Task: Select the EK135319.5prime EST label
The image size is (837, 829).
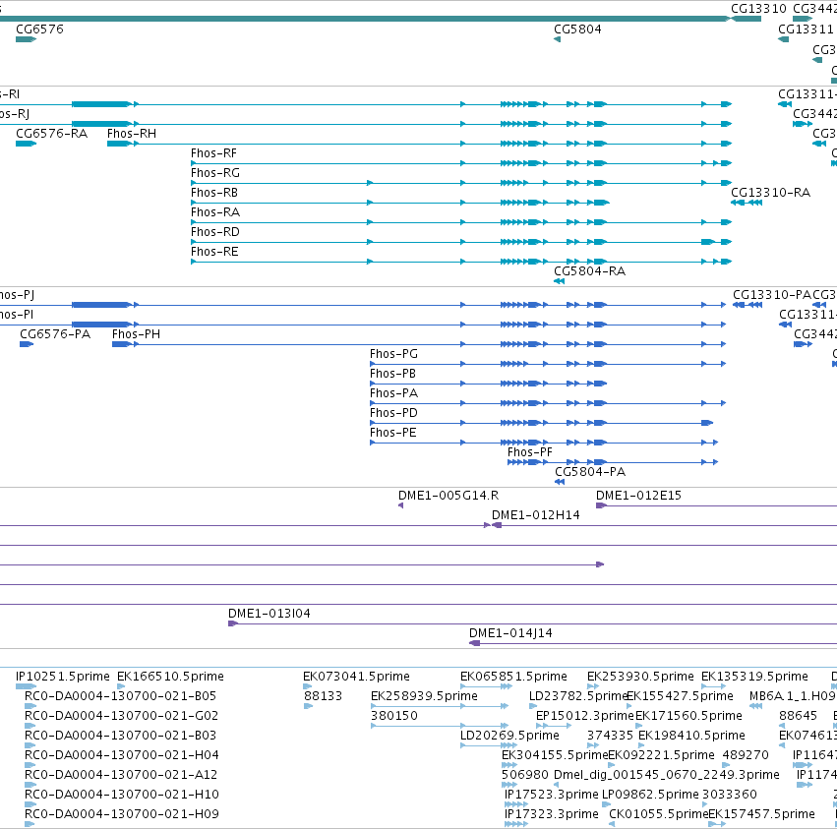Action: click(754, 677)
